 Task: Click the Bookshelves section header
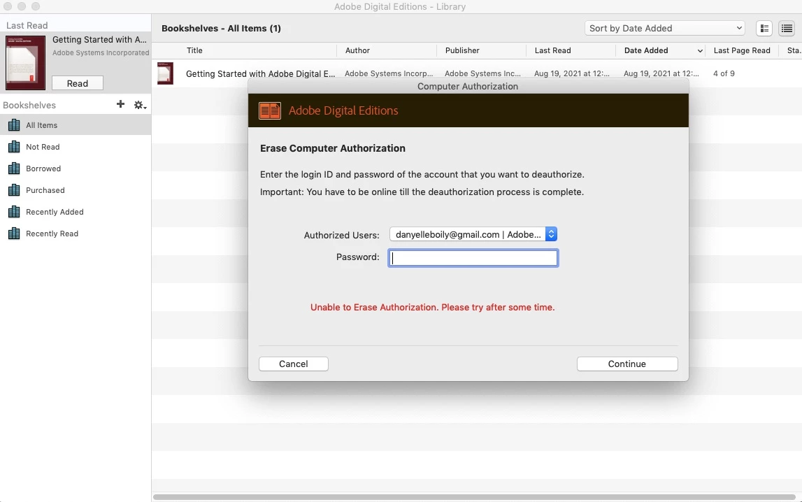tap(29, 105)
